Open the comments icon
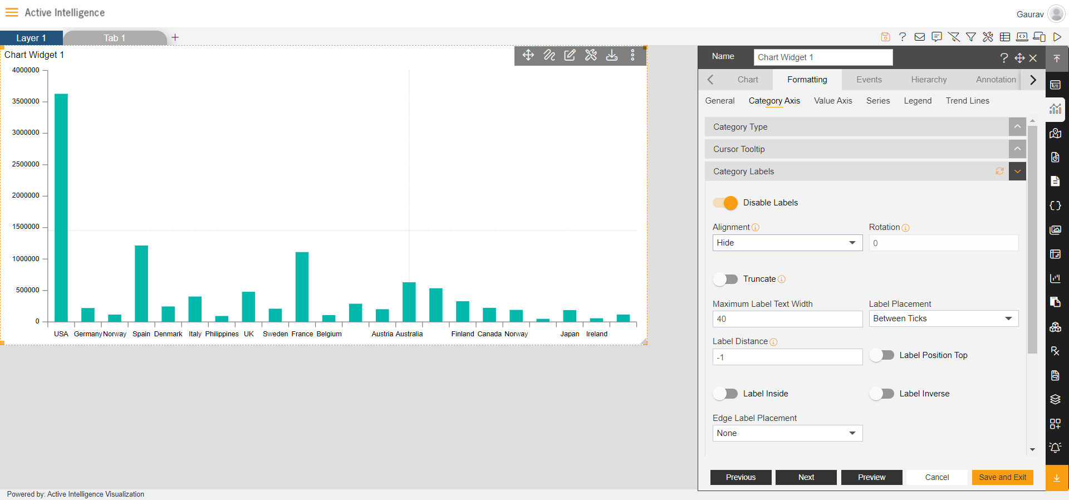 (x=937, y=37)
